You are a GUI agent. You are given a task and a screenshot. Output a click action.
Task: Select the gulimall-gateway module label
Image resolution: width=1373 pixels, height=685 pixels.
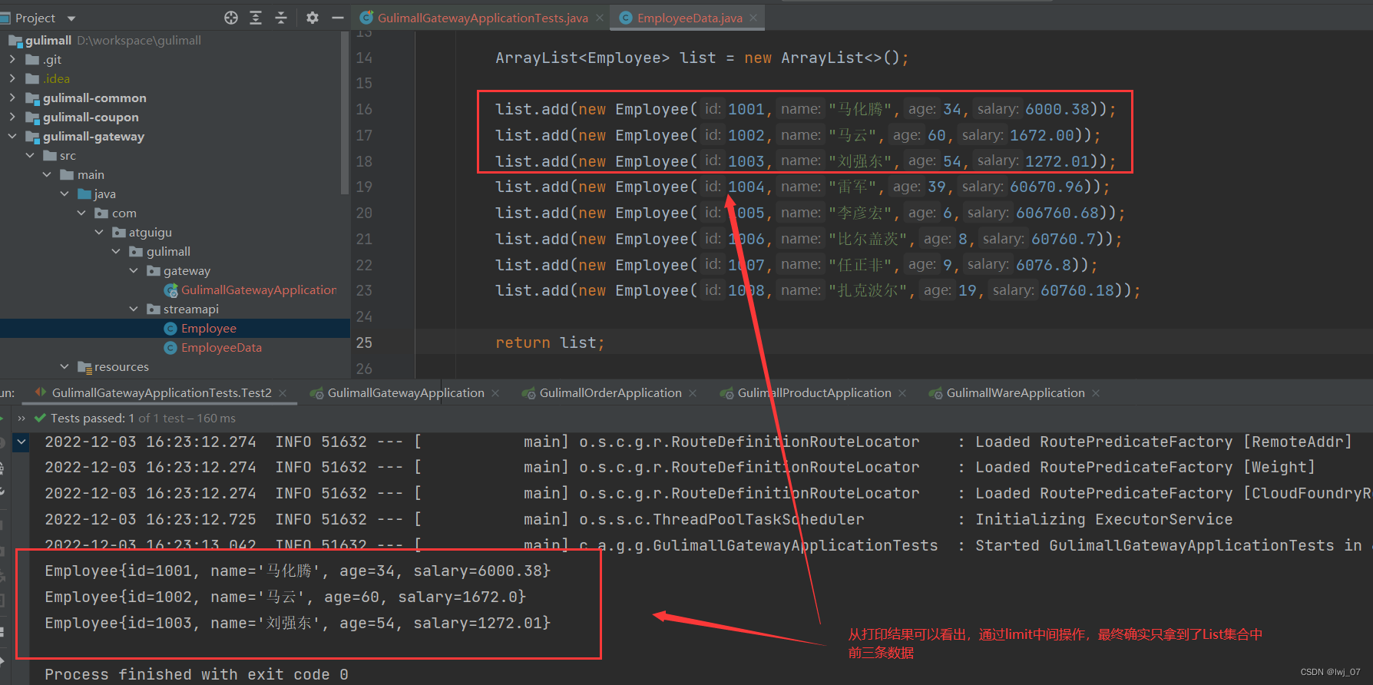[x=94, y=136]
